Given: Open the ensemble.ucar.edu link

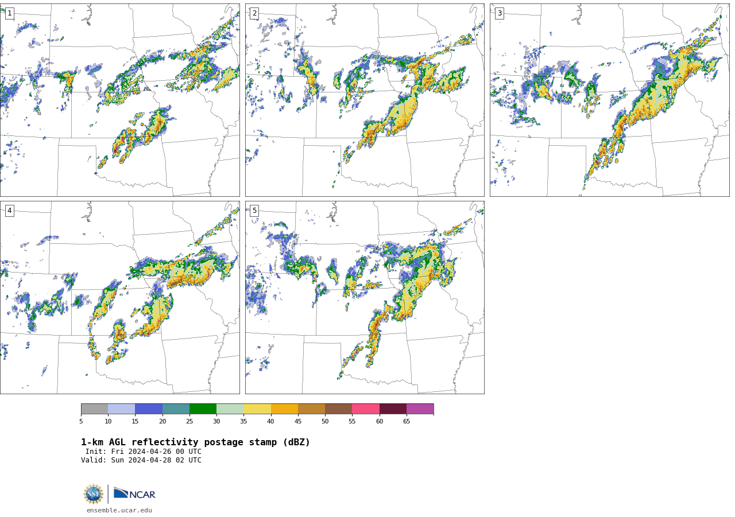Looking at the screenshot, I should click(119, 510).
